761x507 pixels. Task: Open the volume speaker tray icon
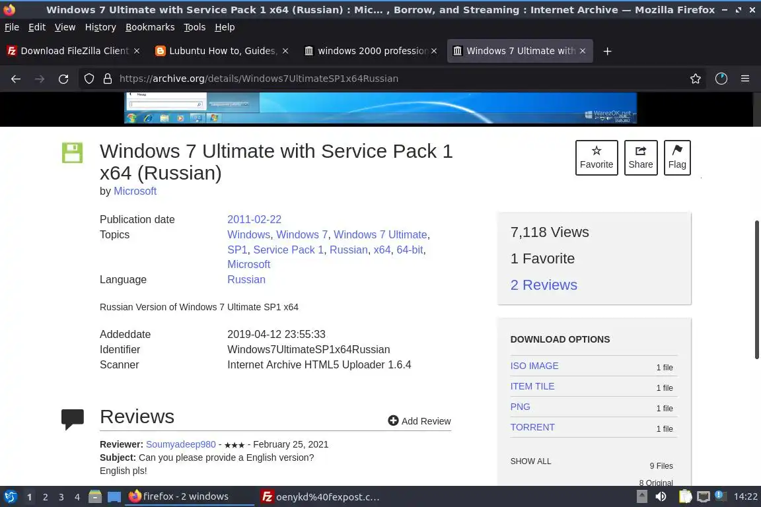pyautogui.click(x=661, y=496)
